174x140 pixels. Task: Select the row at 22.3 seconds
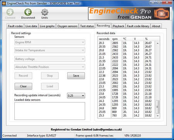126,72
